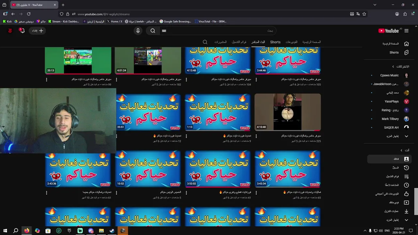Click the Windows taskbar search icon
The height and width of the screenshot is (235, 418).
pyautogui.click(x=16, y=231)
